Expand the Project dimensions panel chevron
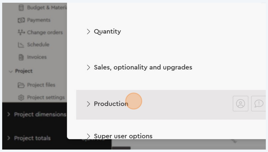Viewport: 268px width, 152px height. coord(9,114)
